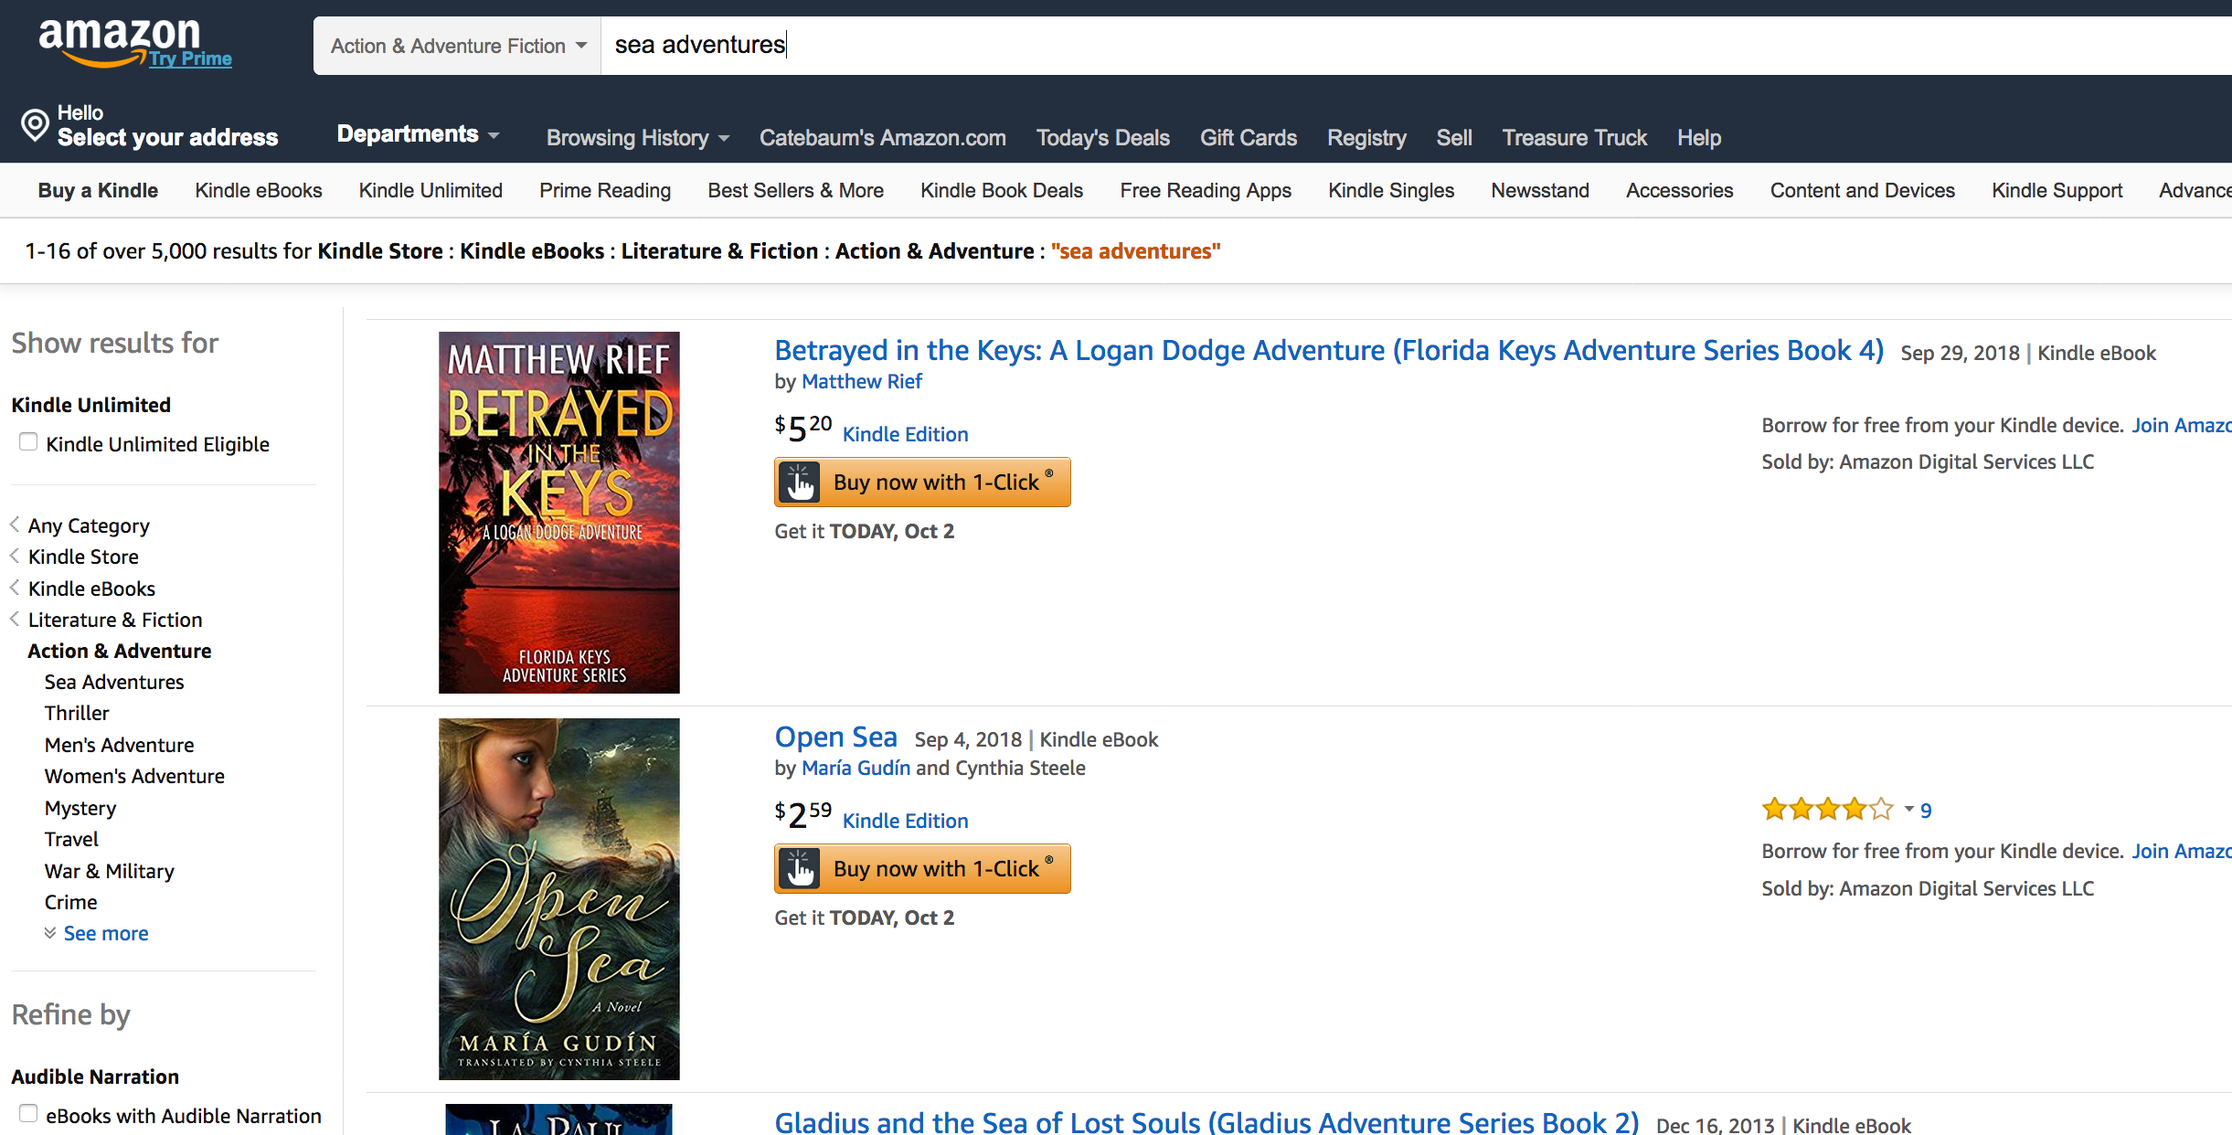The height and width of the screenshot is (1135, 2232).
Task: Click the 1-Click hand icon for Open Sea
Action: 800,868
